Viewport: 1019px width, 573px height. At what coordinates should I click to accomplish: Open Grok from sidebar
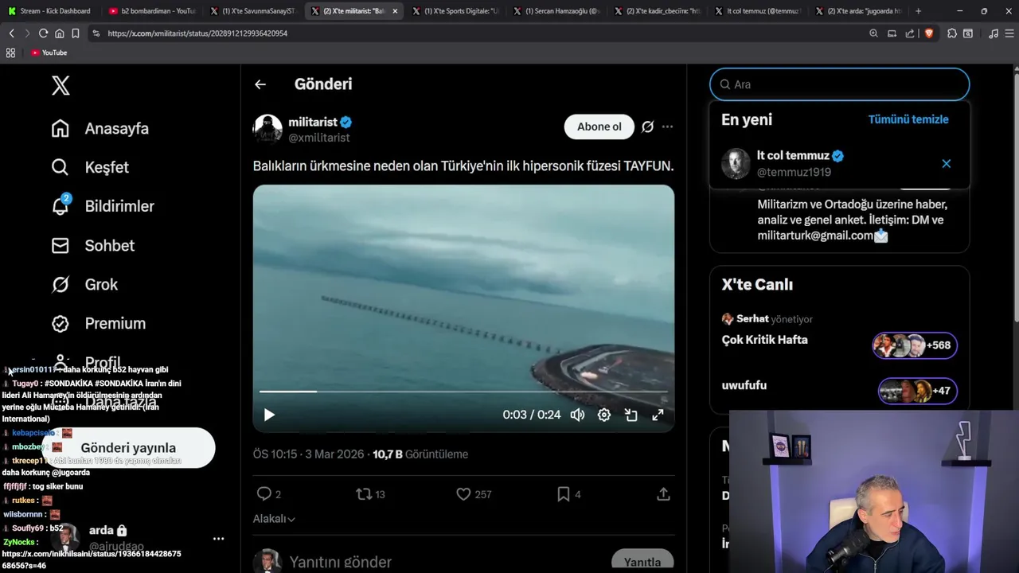84,284
